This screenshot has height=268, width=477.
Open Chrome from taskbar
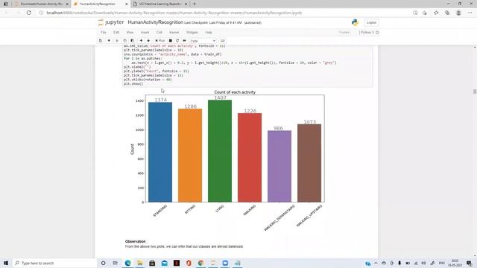(200, 263)
